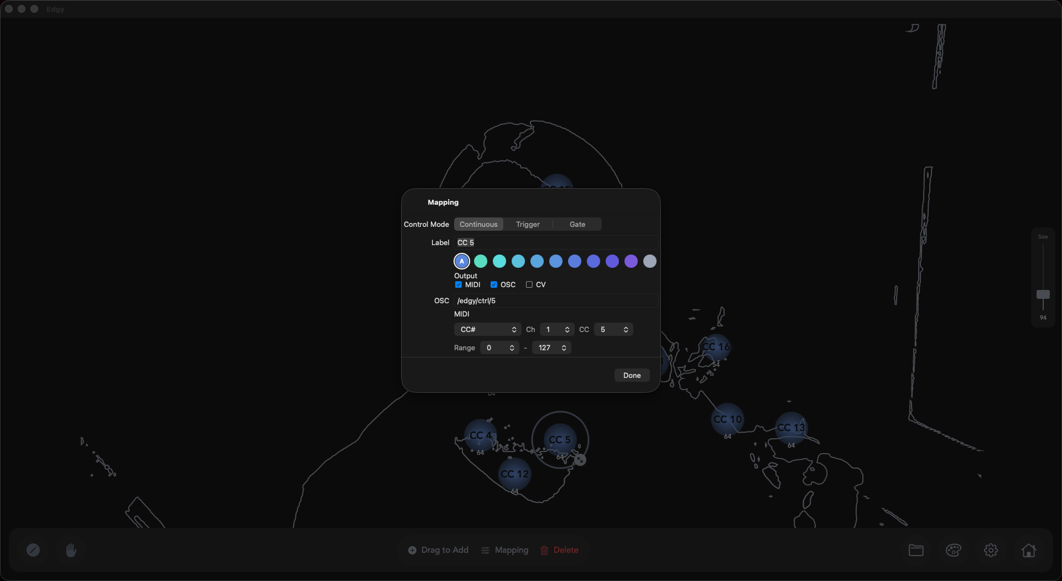Click the Done button
1062x581 pixels.
[632, 375]
